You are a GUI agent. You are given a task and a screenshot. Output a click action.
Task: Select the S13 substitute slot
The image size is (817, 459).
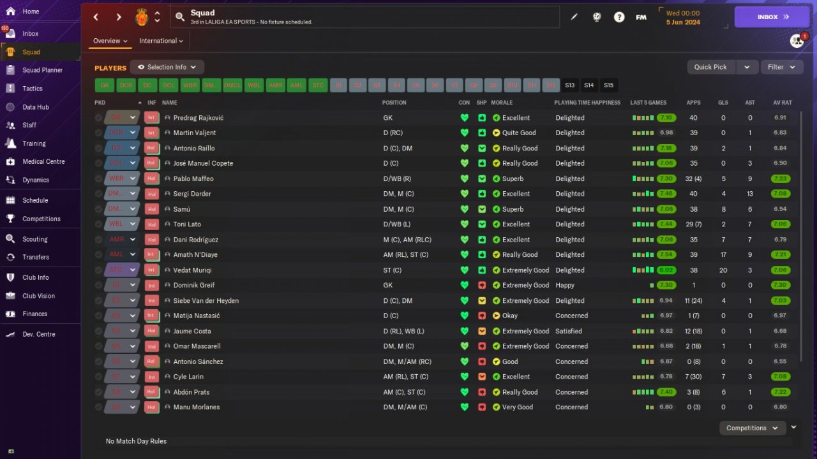(x=570, y=85)
